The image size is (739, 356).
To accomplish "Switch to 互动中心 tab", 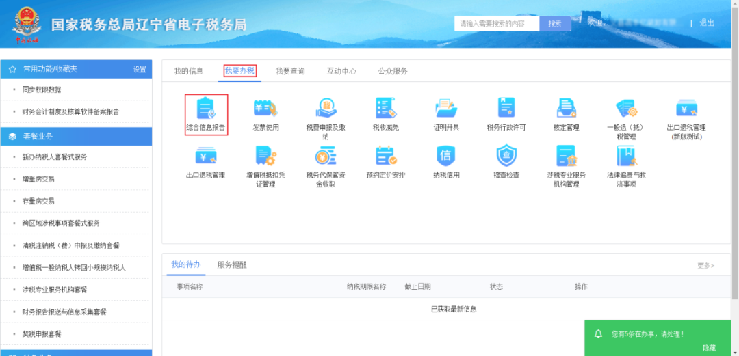I will [x=341, y=71].
